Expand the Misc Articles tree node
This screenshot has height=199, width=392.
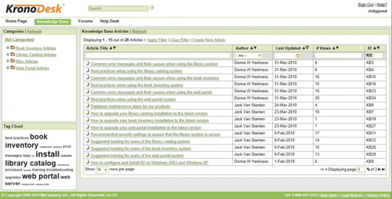coord(8,61)
